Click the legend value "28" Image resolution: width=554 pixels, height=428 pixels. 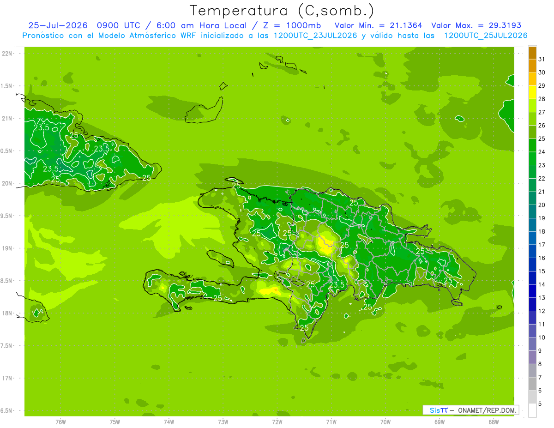click(x=542, y=99)
